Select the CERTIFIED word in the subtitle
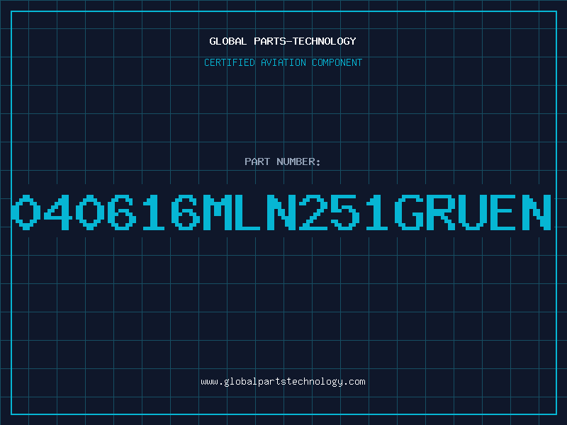Screen dimensions: 567x425 [230, 62]
